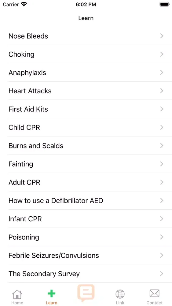Open the chevron beside Poisoning

click(162, 237)
